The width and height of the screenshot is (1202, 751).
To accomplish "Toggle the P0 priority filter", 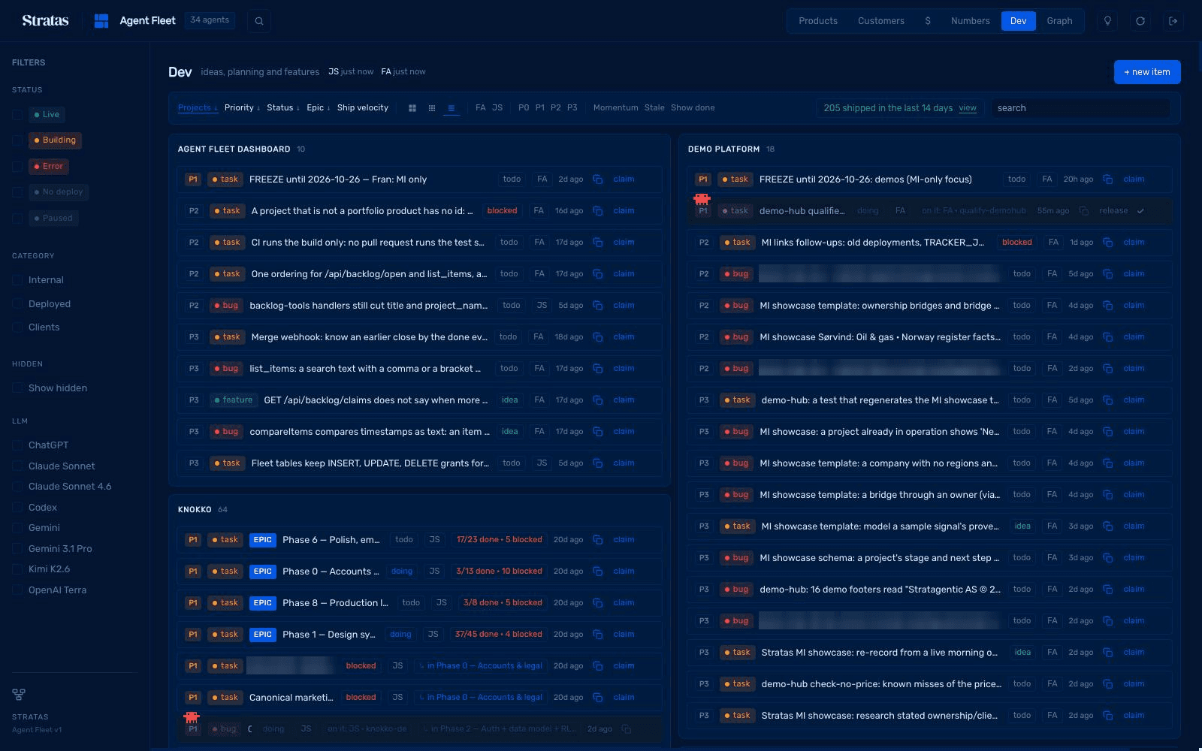I will coord(524,108).
